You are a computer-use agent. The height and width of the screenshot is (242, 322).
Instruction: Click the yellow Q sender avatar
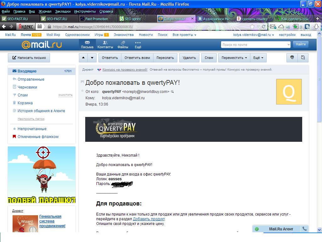point(289,92)
